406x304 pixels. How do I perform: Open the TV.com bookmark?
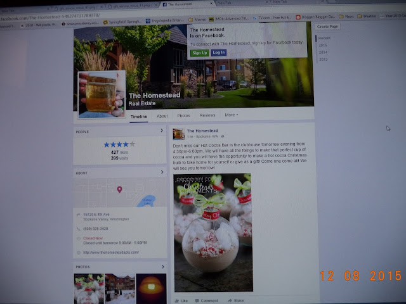272,18
